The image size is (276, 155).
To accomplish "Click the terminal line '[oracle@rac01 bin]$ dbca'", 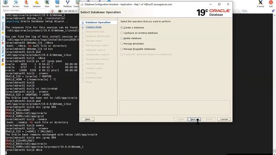I will (x=24, y=150).
